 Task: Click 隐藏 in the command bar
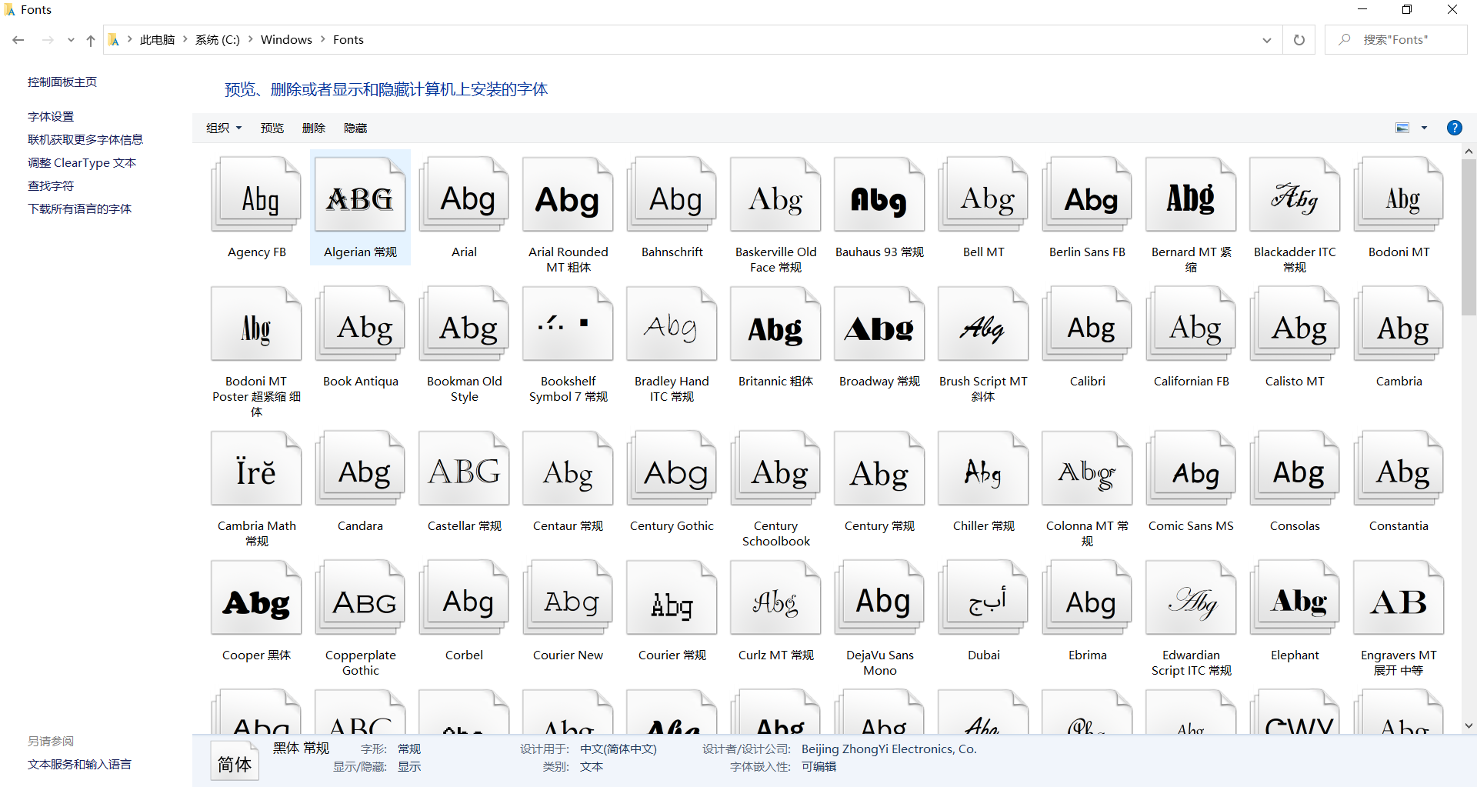click(x=355, y=128)
